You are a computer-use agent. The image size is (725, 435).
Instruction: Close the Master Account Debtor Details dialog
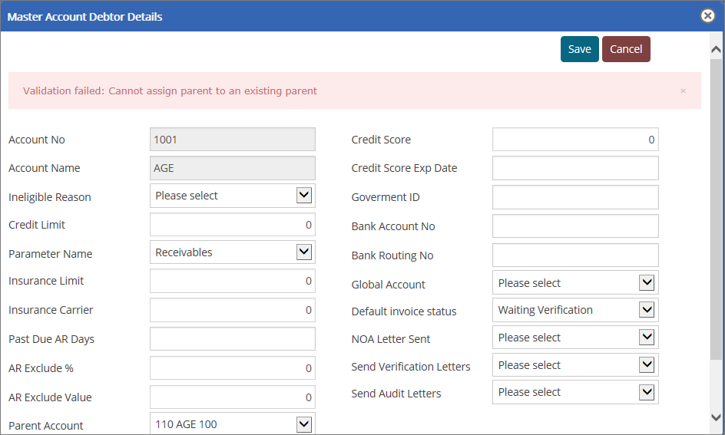(x=707, y=16)
